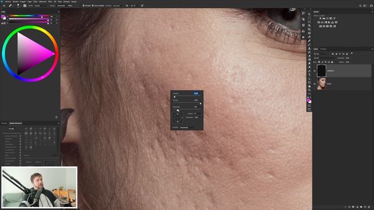
Task: Select the Hand tool
Action: click(x=309, y=86)
